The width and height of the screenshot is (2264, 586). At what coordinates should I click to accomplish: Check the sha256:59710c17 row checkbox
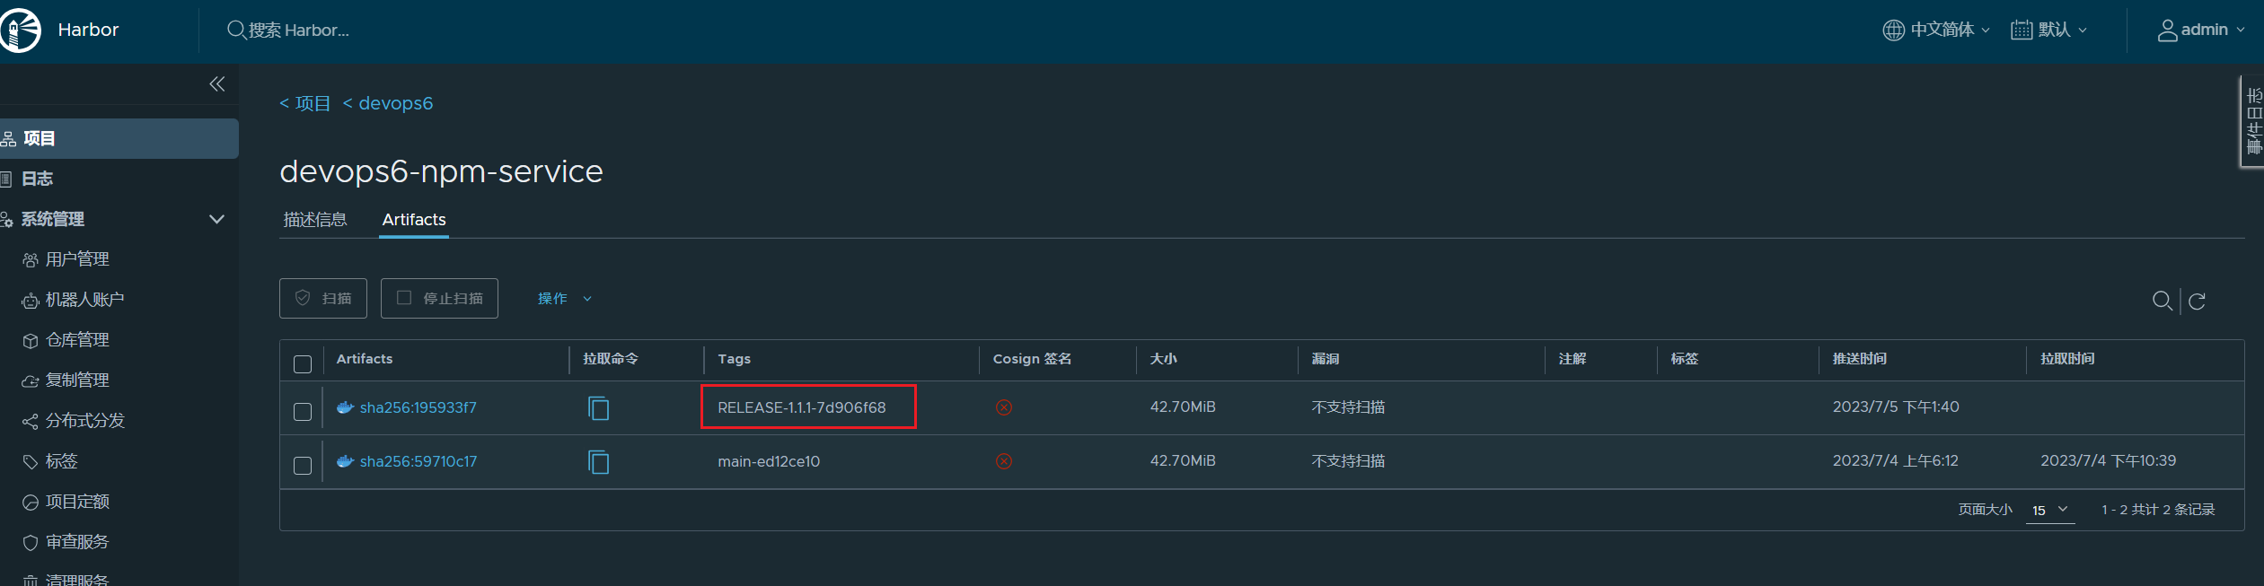(x=303, y=466)
